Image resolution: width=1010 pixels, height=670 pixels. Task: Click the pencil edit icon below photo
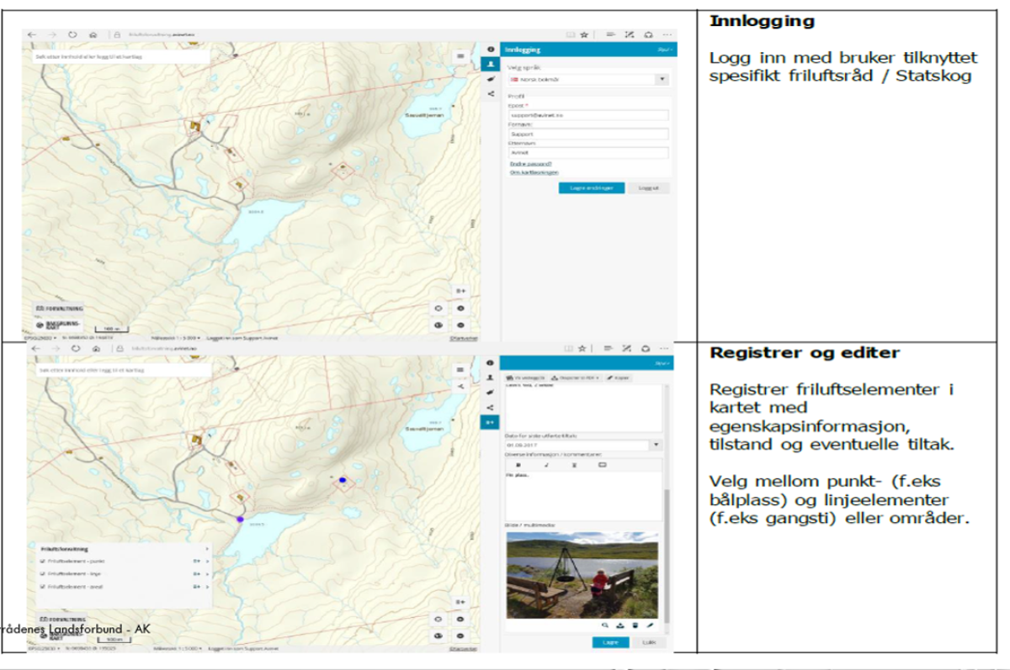coord(649,625)
